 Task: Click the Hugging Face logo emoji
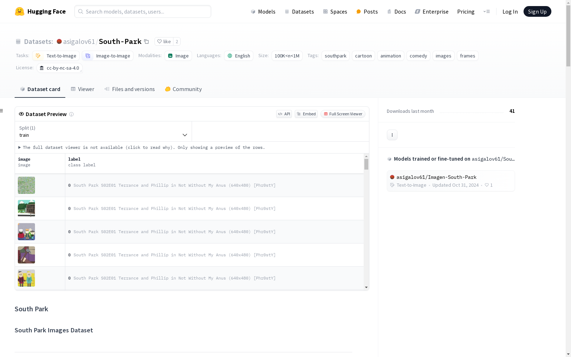pyautogui.click(x=20, y=11)
